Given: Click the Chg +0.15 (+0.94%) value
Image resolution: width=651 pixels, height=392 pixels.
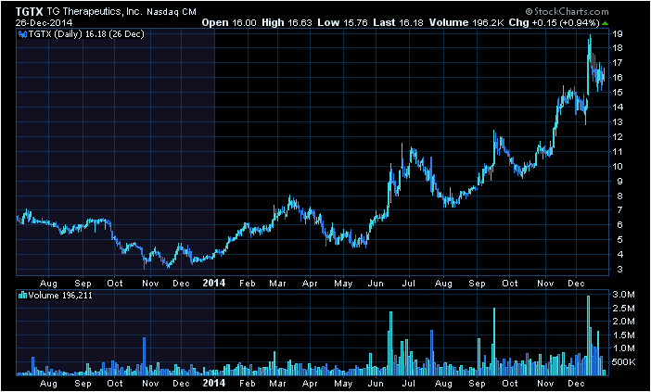Looking at the screenshot, I should coord(555,23).
